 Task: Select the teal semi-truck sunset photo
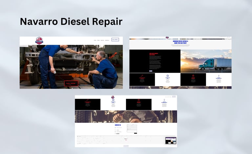coord(206,61)
